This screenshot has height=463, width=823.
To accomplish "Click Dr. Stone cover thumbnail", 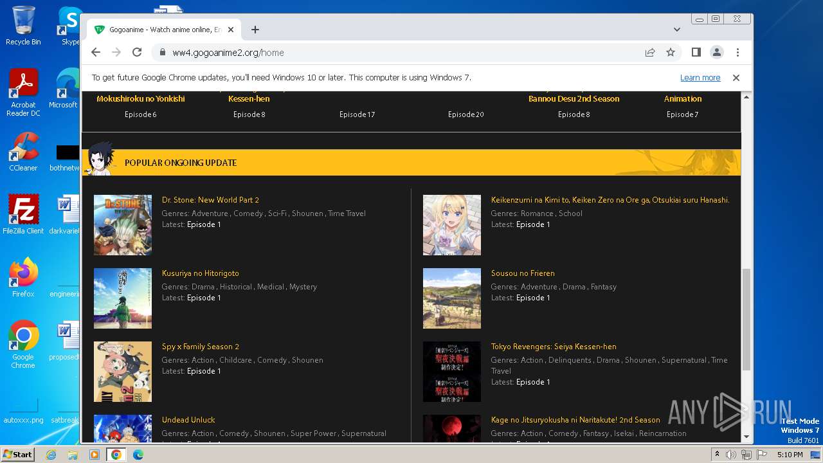I will coord(123,225).
